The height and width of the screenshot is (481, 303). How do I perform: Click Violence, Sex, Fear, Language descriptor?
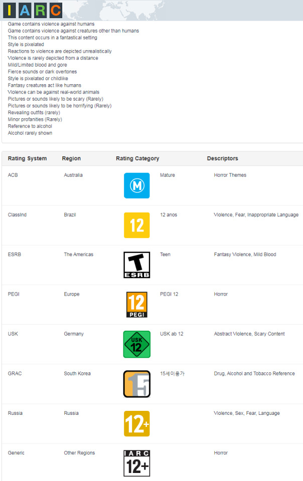(x=247, y=413)
